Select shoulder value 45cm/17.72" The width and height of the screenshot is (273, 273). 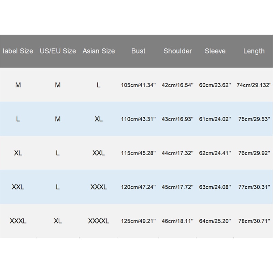coord(177,187)
